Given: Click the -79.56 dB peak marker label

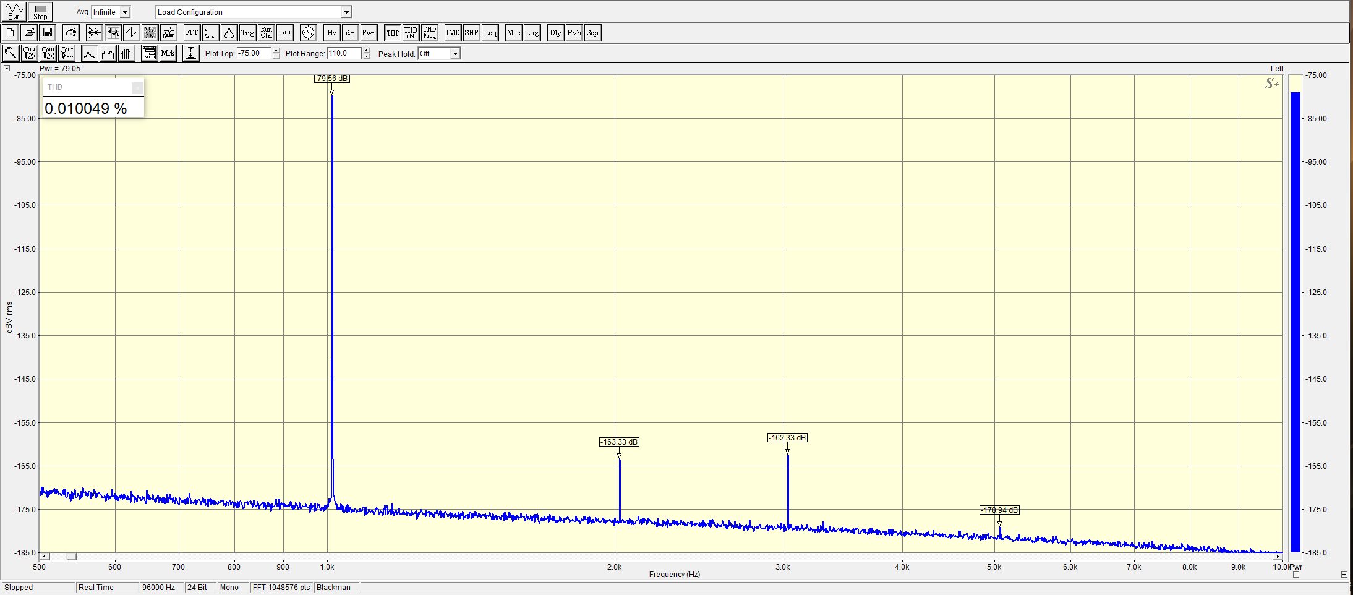Looking at the screenshot, I should click(x=331, y=79).
